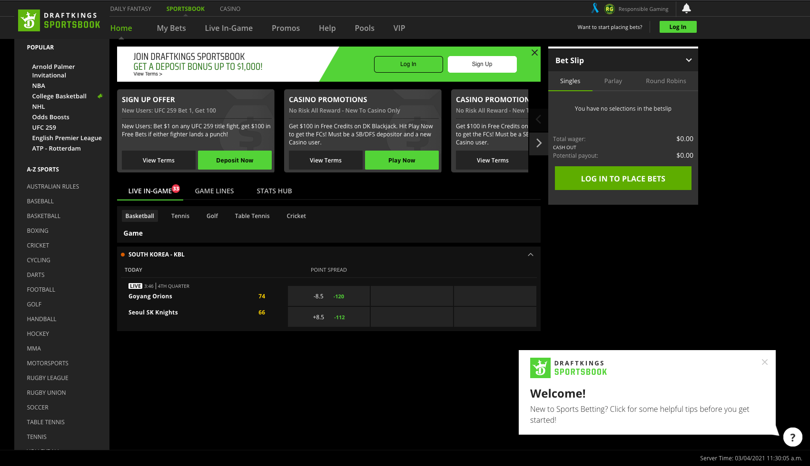Open Boxing in A-Z sports
Image resolution: width=810 pixels, height=466 pixels.
38,231
